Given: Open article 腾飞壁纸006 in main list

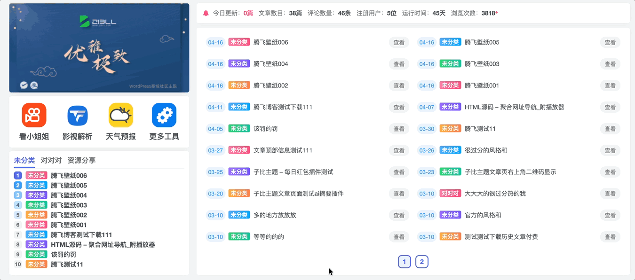Looking at the screenshot, I should click(270, 42).
